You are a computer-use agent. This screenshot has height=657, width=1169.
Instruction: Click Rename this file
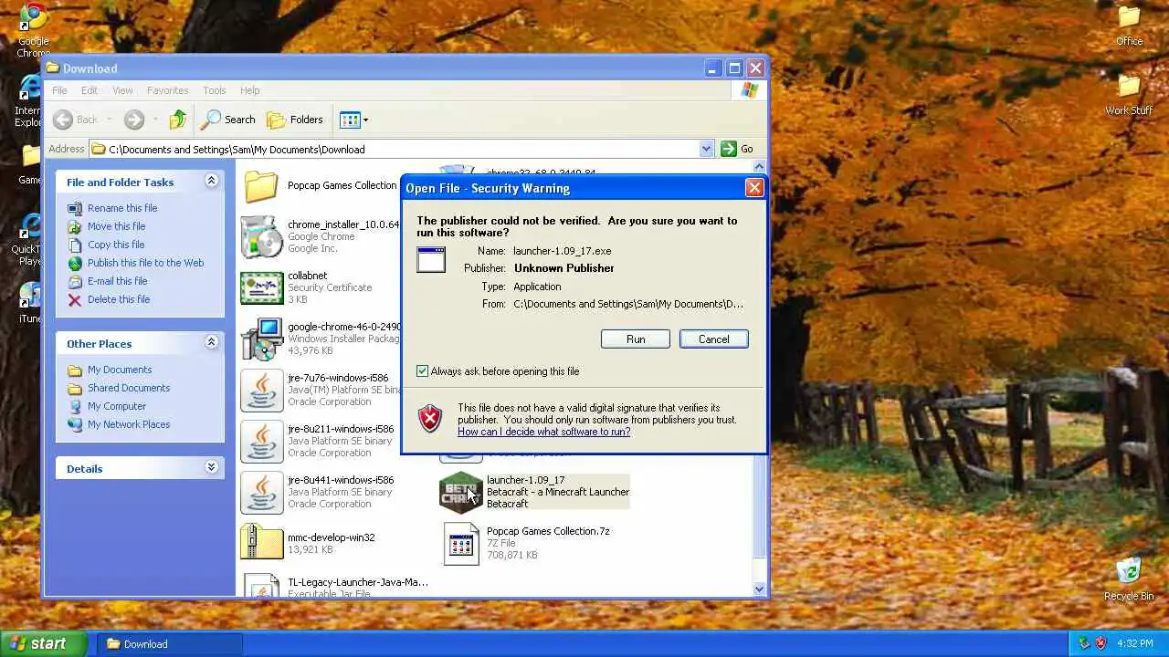[122, 208]
